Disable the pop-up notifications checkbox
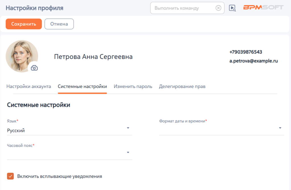This screenshot has height=190, width=291. [11, 176]
